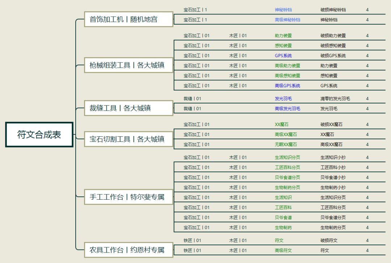This screenshot has height=263, width=391.
Task: Click the green 助力装置 entry
Action: tap(283, 36)
